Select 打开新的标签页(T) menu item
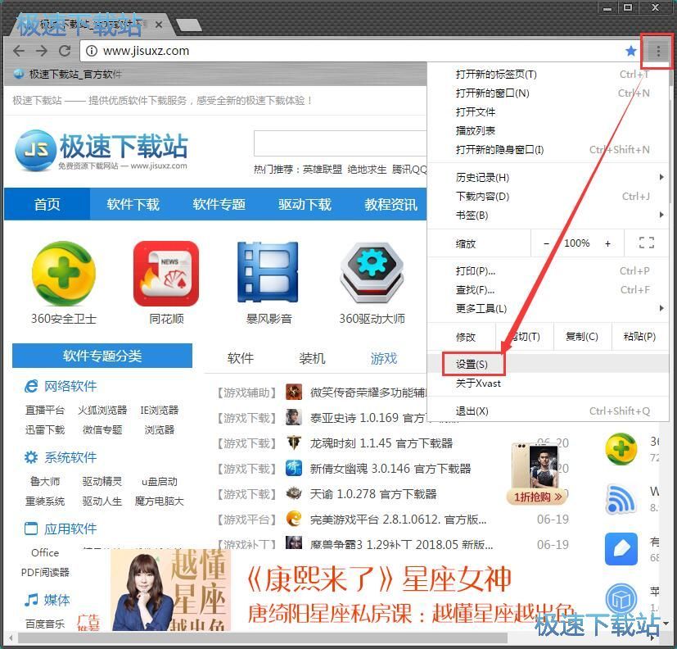Image resolution: width=677 pixels, height=649 pixels. [548, 75]
